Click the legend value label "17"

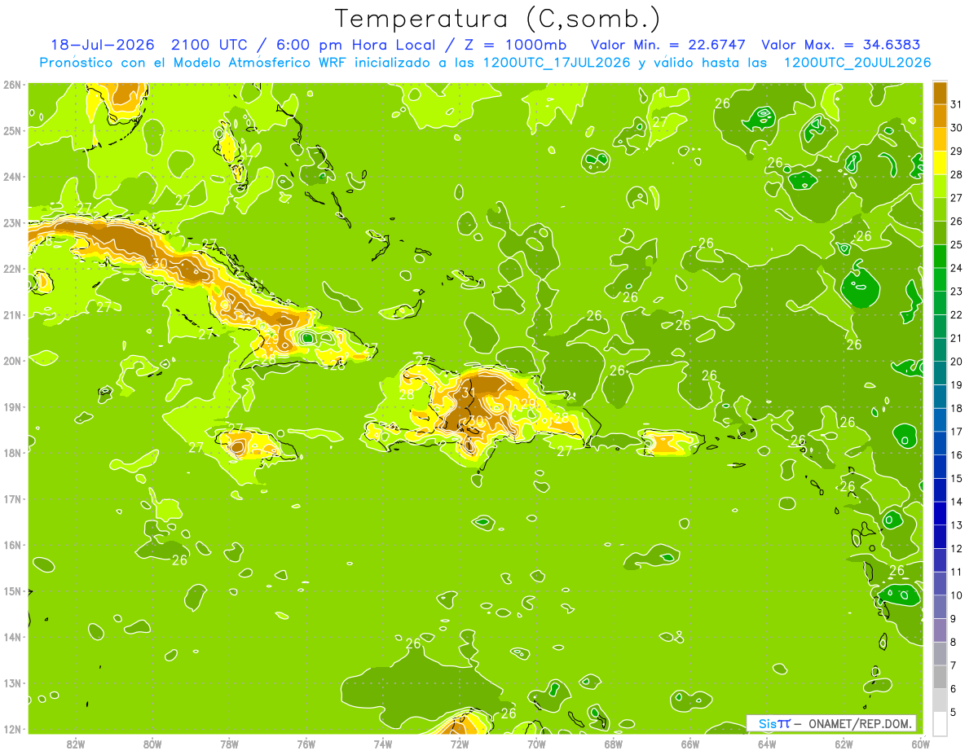[957, 432]
